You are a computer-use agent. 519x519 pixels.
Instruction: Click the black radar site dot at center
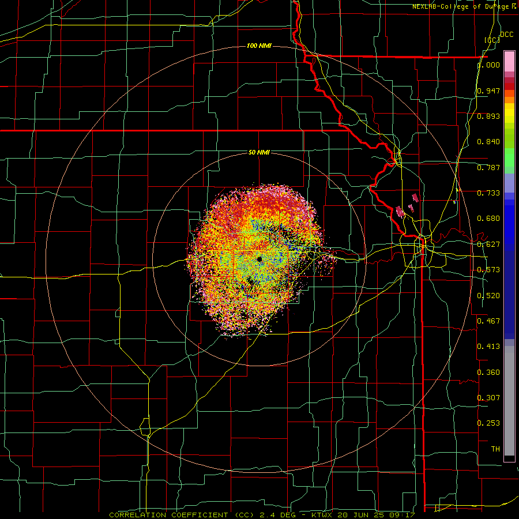[259, 259]
